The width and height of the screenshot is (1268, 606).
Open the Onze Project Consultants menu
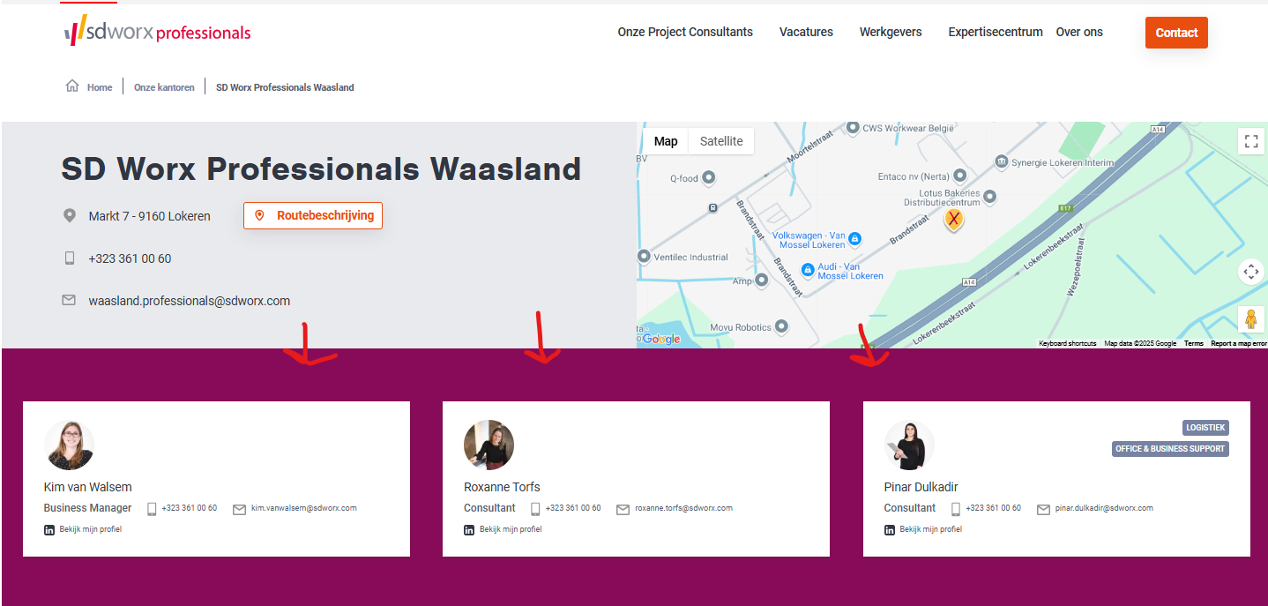685,32
